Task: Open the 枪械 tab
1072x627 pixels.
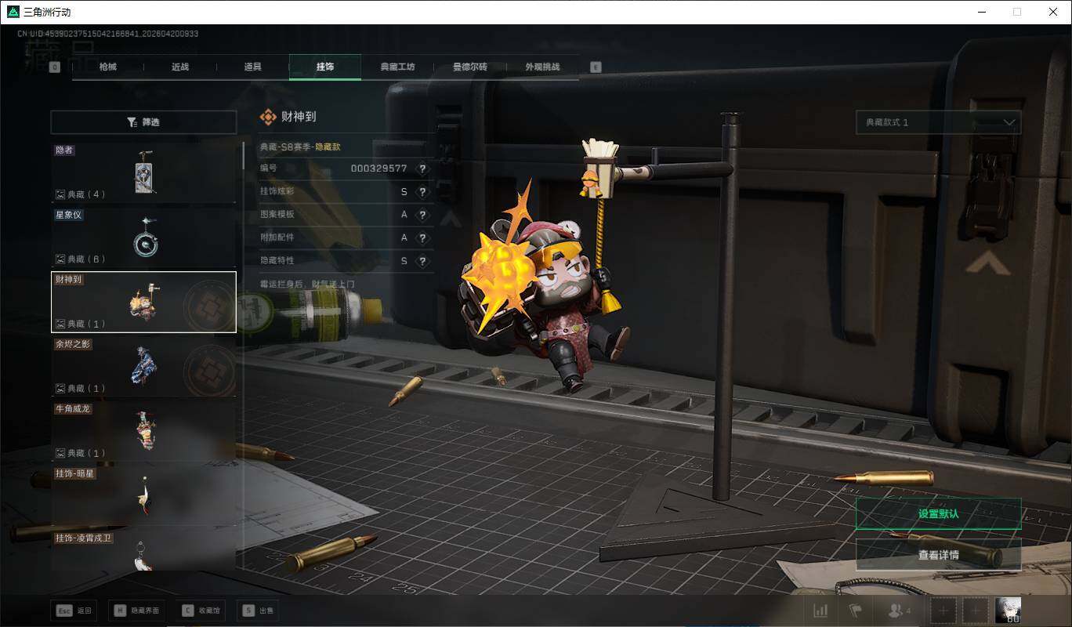Action: point(108,67)
